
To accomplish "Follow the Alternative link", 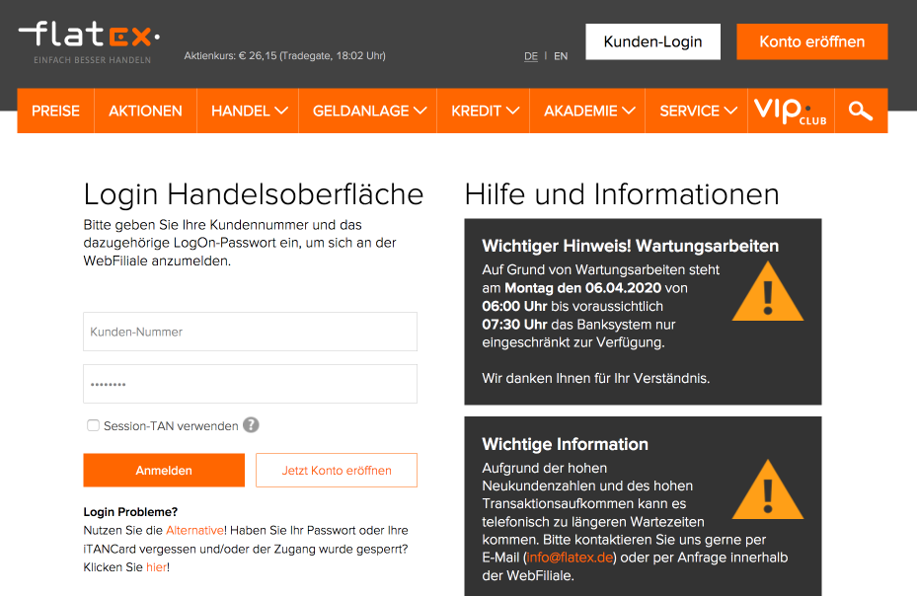I will [194, 531].
